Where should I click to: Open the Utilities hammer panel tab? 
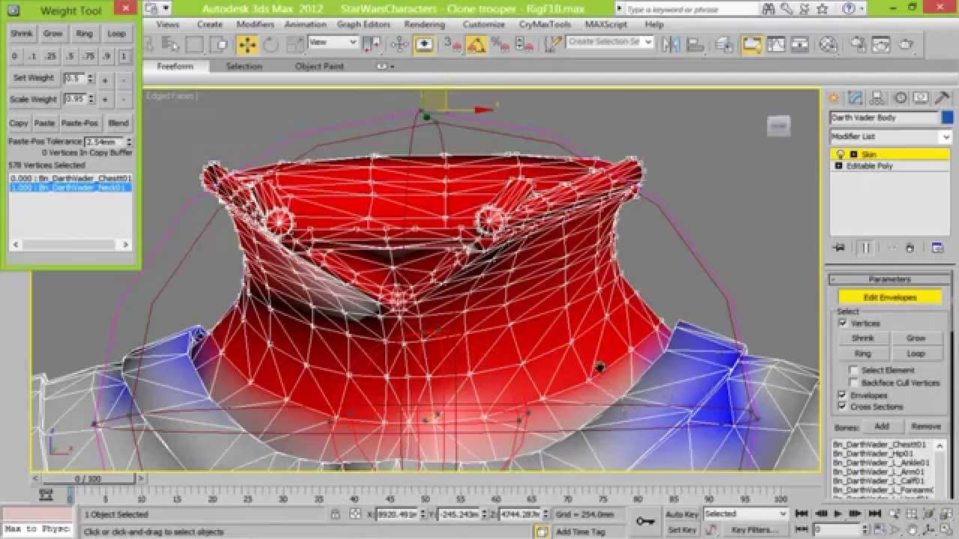click(943, 98)
